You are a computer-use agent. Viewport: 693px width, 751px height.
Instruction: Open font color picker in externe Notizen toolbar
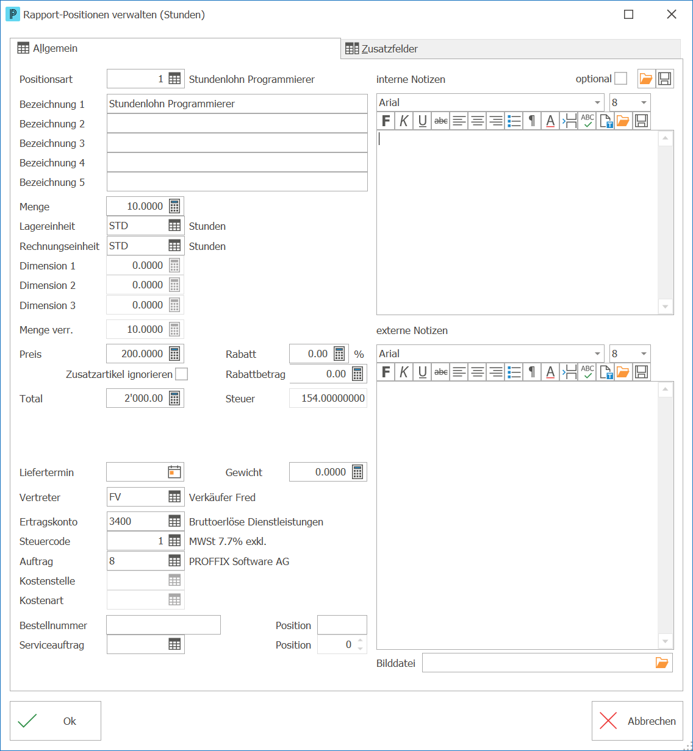point(550,372)
